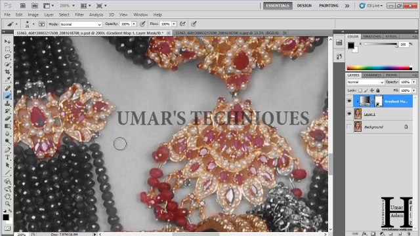Open the CS Live menu
The width and height of the screenshot is (420, 236).
click(x=371, y=6)
